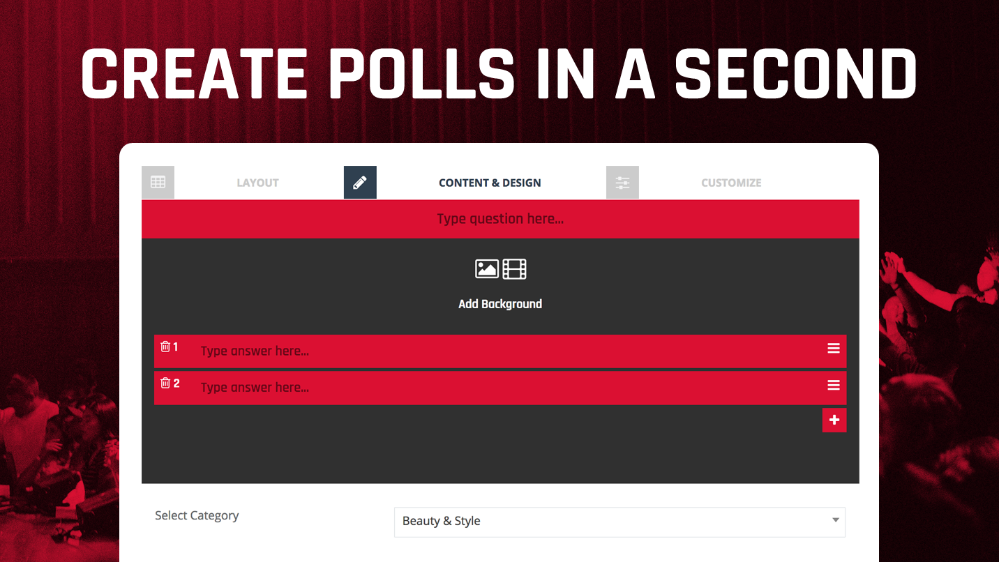Open the CUSTOMIZE tab
This screenshot has width=999, height=562.
click(731, 182)
